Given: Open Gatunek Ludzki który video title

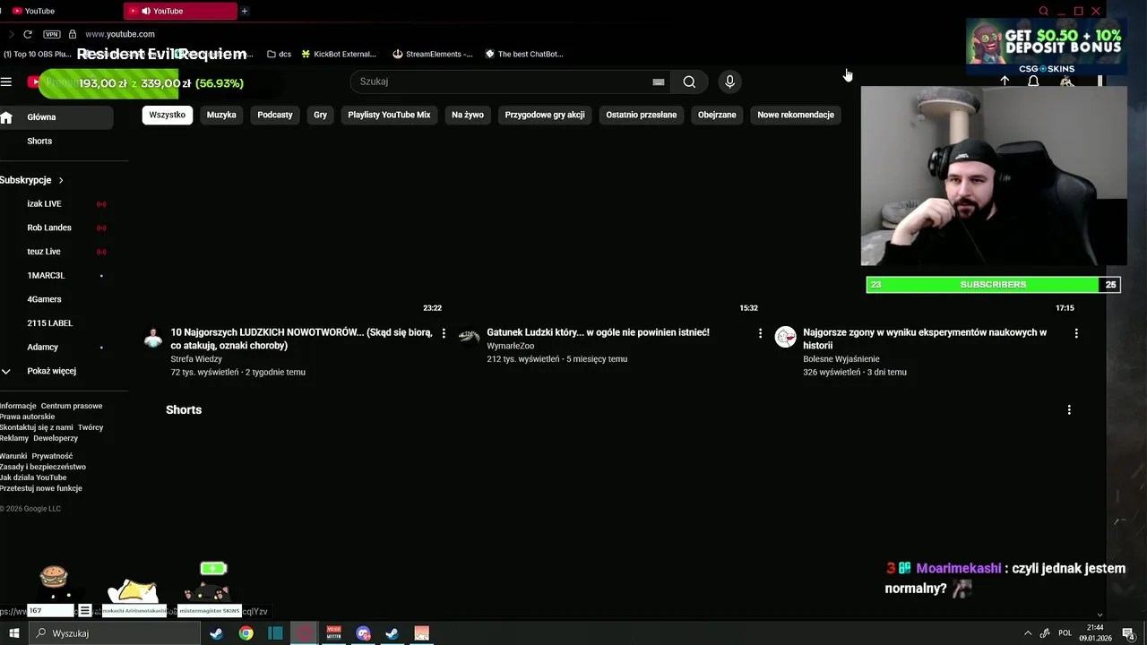Looking at the screenshot, I should tap(598, 332).
